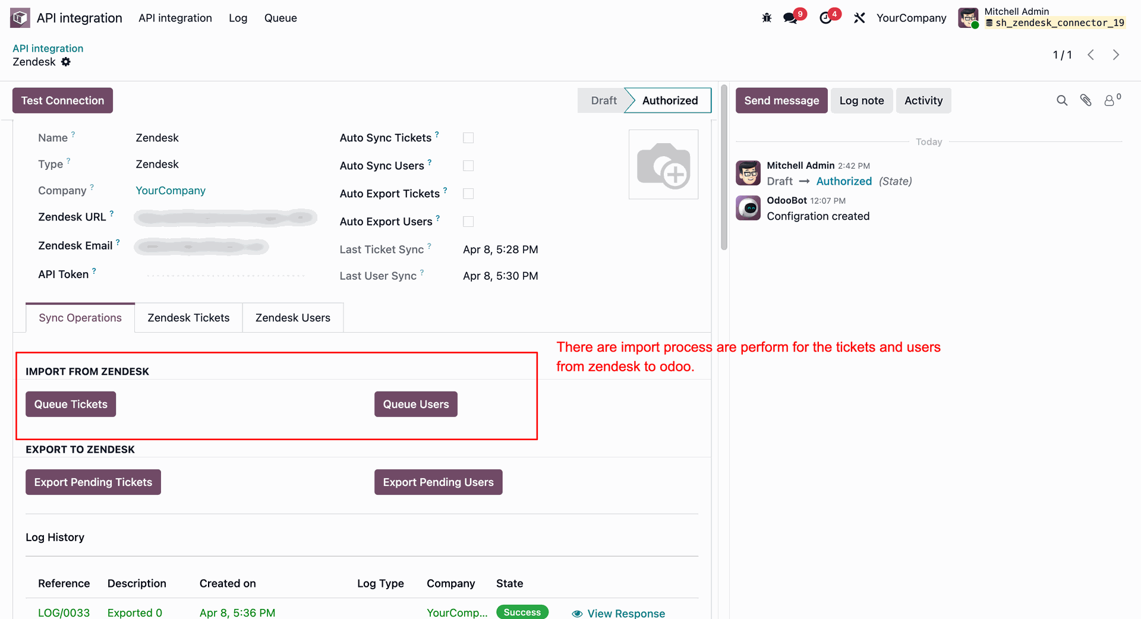Select the Sync Operations tab
Viewport: 1141px width, 619px height.
80,318
